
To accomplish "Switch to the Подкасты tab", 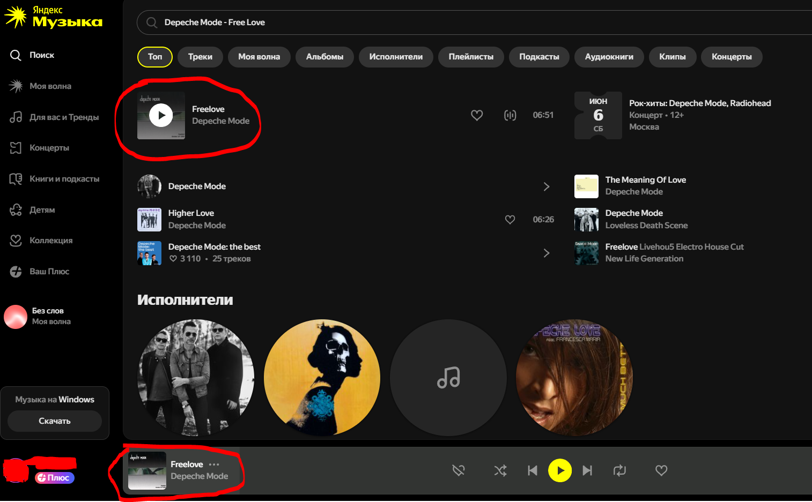I will point(539,57).
